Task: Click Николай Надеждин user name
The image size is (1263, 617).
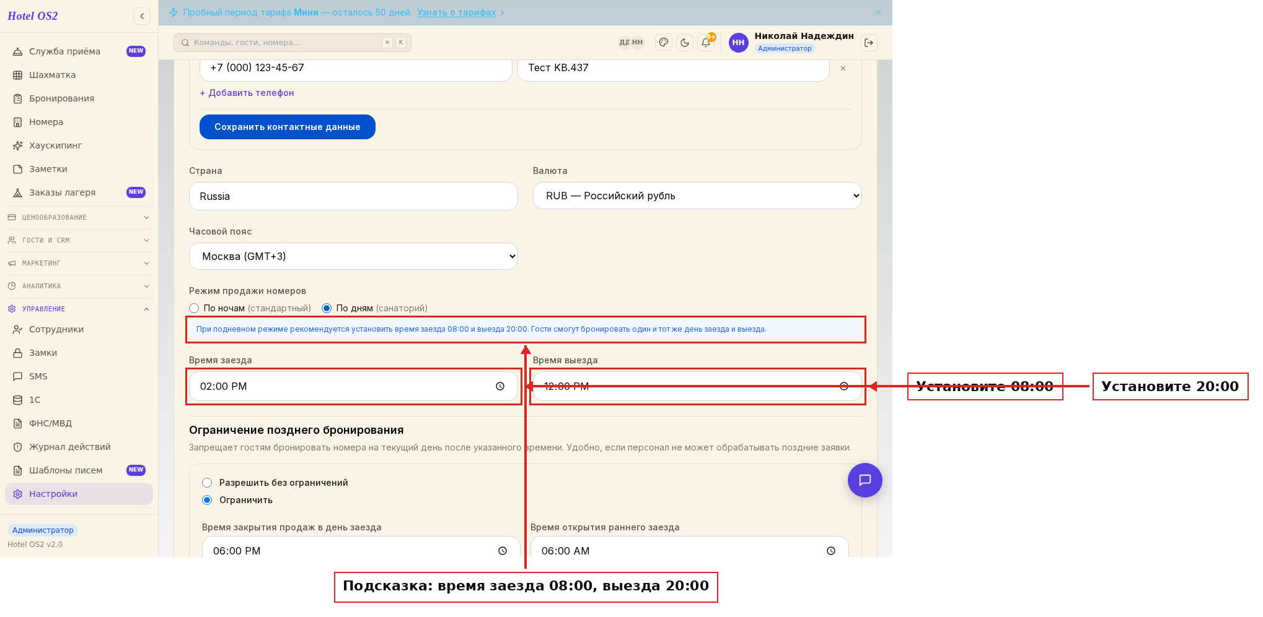Action: coord(804,36)
